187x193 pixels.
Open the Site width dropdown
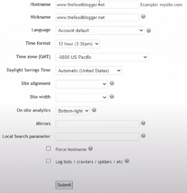(82, 98)
